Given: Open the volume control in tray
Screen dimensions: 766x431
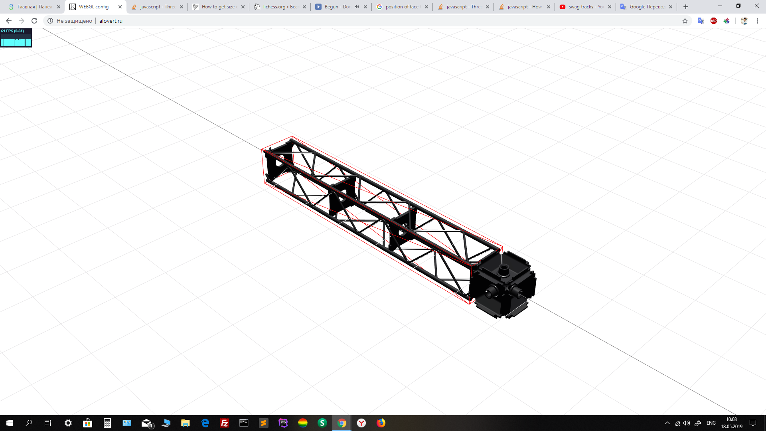Looking at the screenshot, I should click(686, 423).
